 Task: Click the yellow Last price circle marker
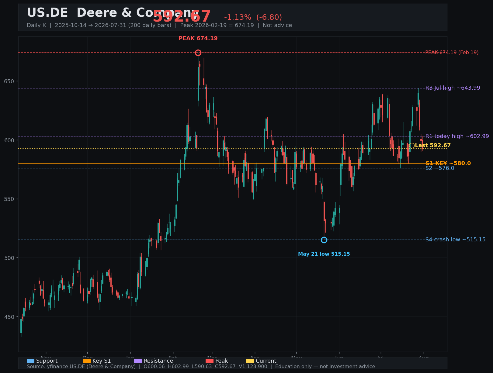pos(412,146)
